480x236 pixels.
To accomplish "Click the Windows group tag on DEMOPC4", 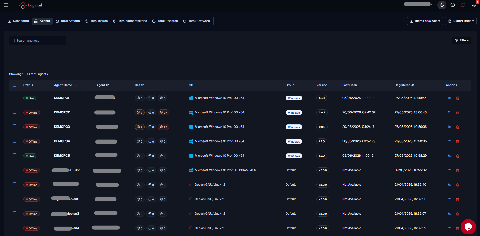I will tap(294, 141).
